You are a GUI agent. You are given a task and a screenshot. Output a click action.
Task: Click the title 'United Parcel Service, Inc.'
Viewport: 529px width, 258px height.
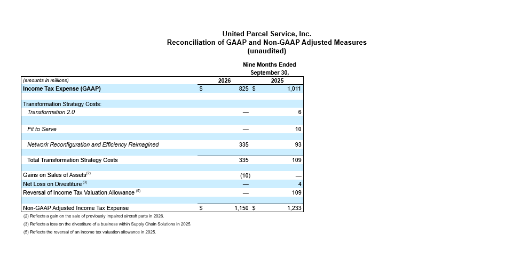tap(266, 34)
